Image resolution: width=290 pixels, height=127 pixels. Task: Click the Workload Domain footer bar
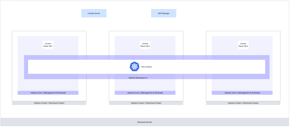tap(145, 122)
